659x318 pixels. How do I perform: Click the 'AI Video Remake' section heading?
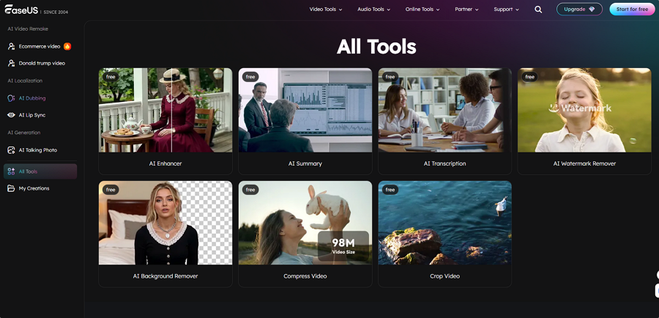coord(28,29)
